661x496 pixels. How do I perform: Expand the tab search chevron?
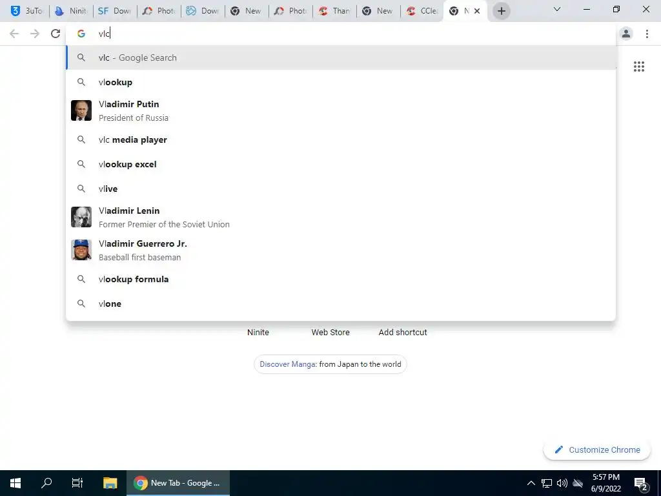[x=557, y=9]
